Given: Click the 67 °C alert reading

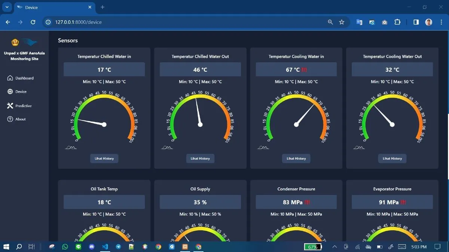Looking at the screenshot, I should [296, 69].
